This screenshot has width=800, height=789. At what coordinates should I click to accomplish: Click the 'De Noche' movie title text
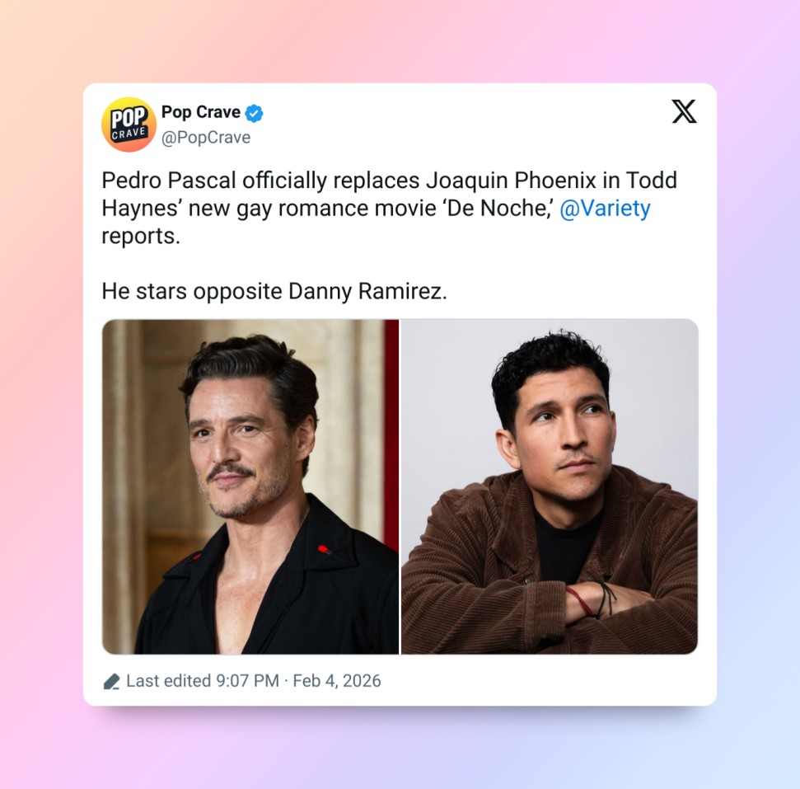498,208
